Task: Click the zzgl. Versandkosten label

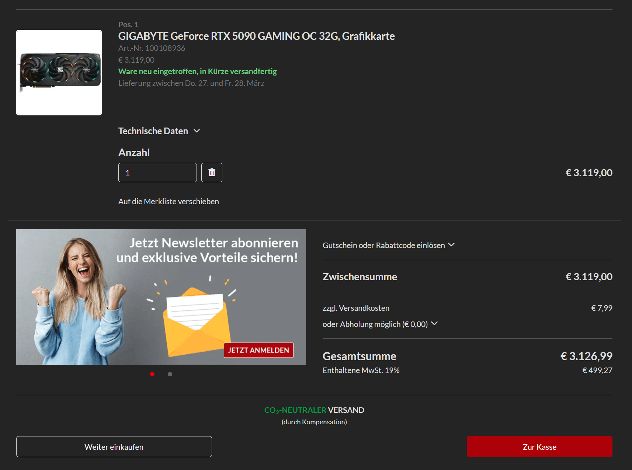Action: pyautogui.click(x=356, y=308)
